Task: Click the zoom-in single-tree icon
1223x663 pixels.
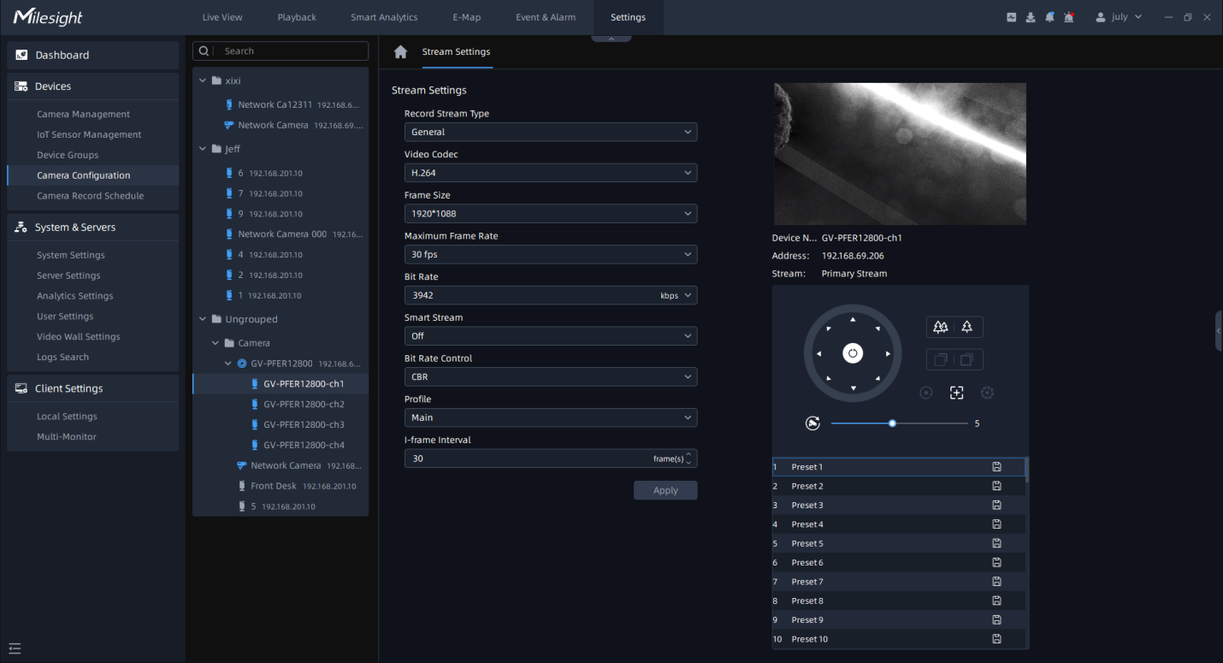Action: [967, 327]
